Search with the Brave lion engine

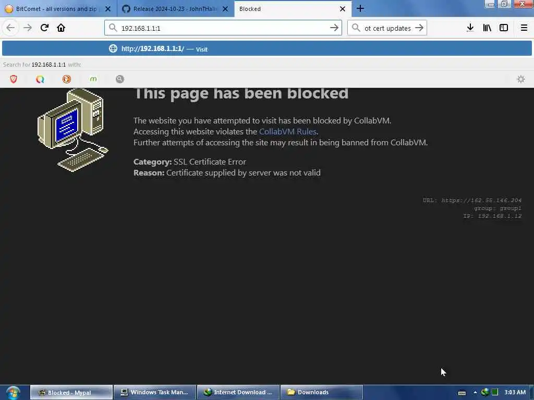point(14,79)
